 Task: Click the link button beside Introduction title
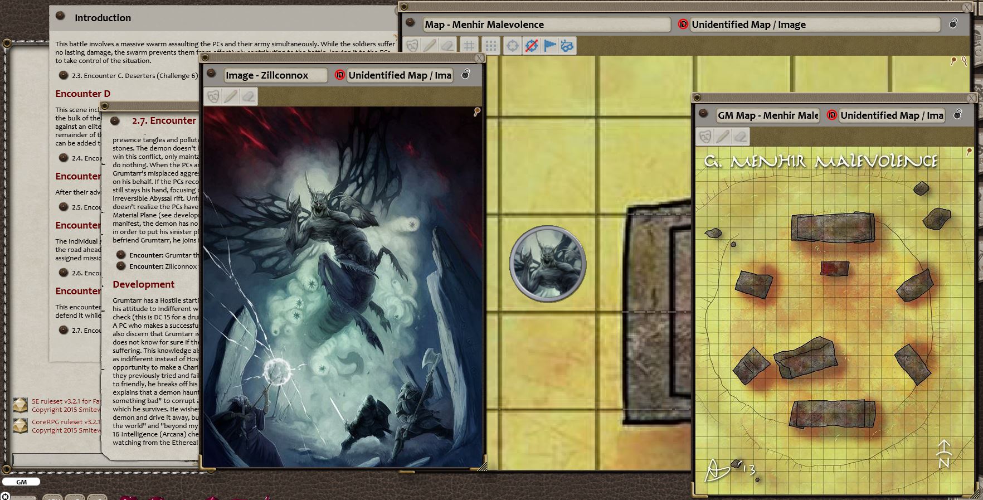click(60, 16)
